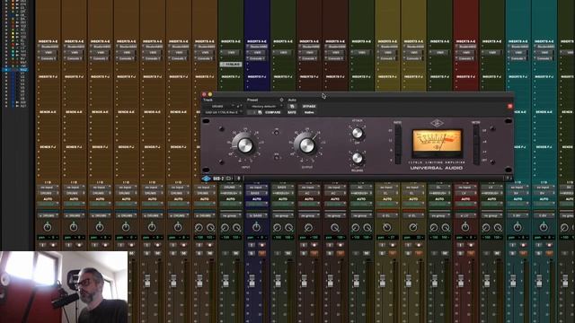Click the Native button in plug-in header
The image size is (575, 323).
(309, 112)
